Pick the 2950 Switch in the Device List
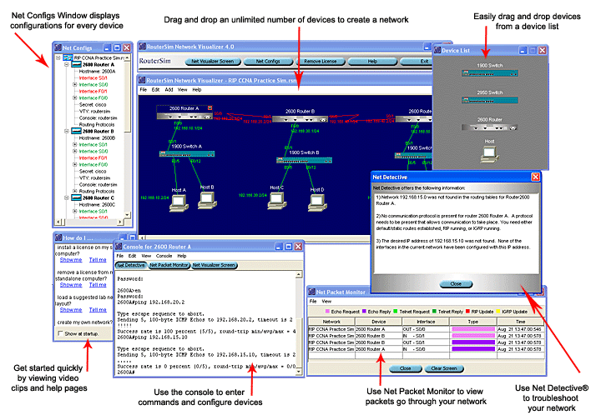Image resolution: width=601 pixels, height=420 pixels. pos(489,100)
